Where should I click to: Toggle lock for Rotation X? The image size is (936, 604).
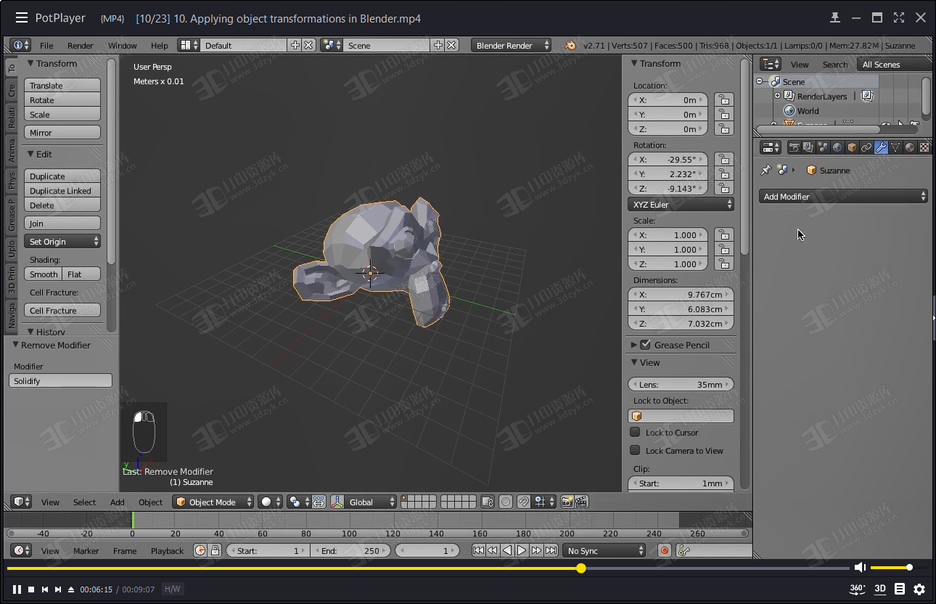[723, 159]
